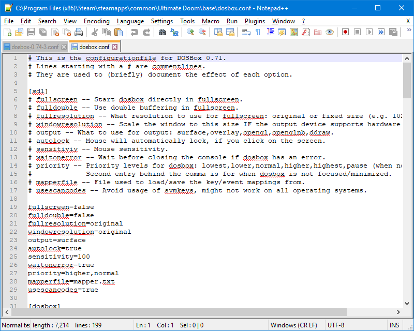Open Folder as Workspace icon
This screenshot has height=331, width=414.
(x=318, y=32)
